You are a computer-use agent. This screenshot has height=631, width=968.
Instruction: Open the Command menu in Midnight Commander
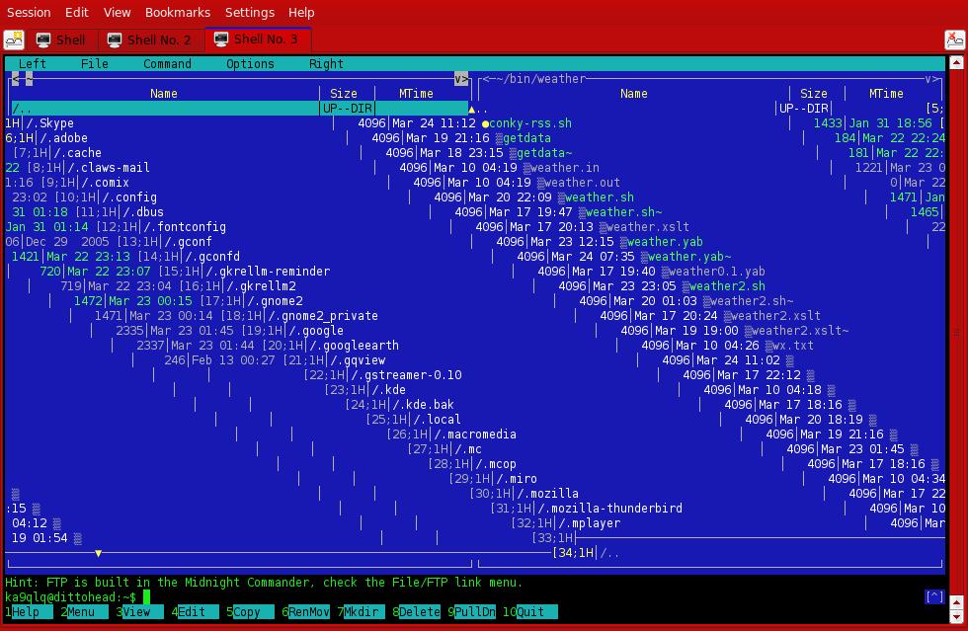click(167, 64)
